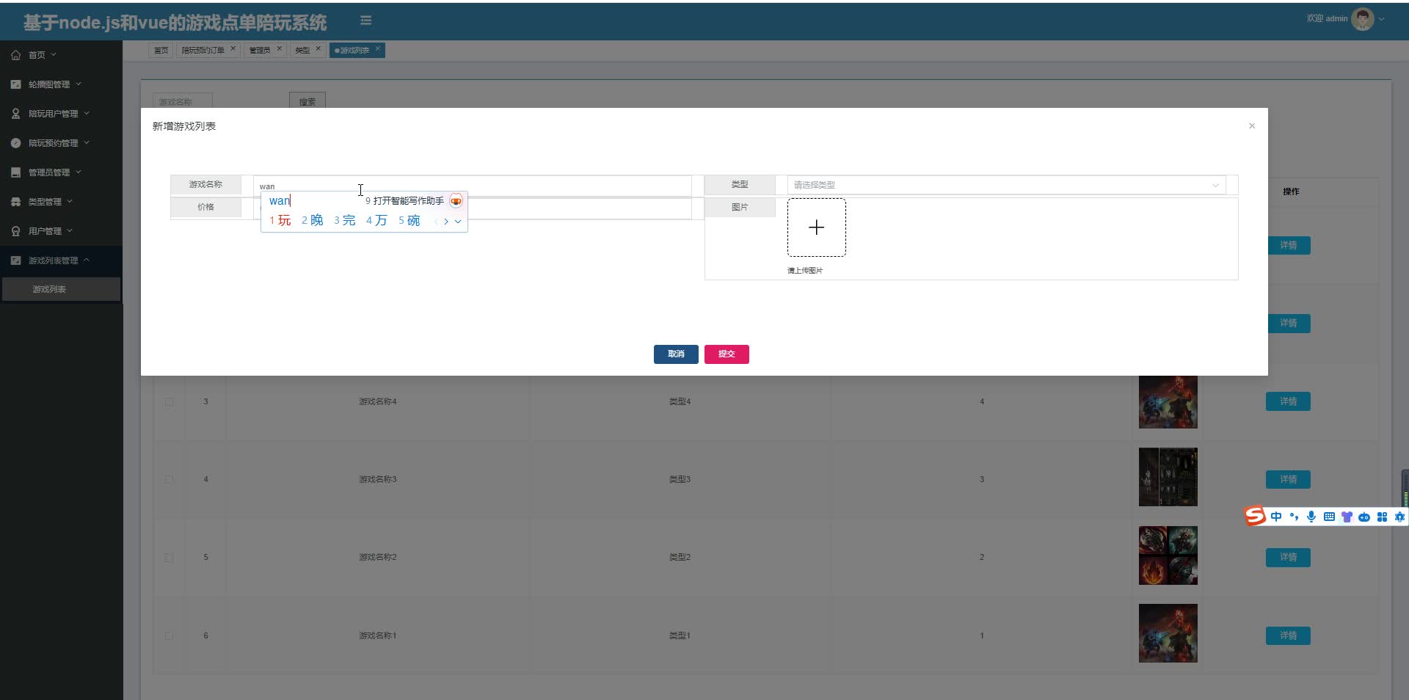
Task: Close the 管理员 tab
Action: pos(279,48)
